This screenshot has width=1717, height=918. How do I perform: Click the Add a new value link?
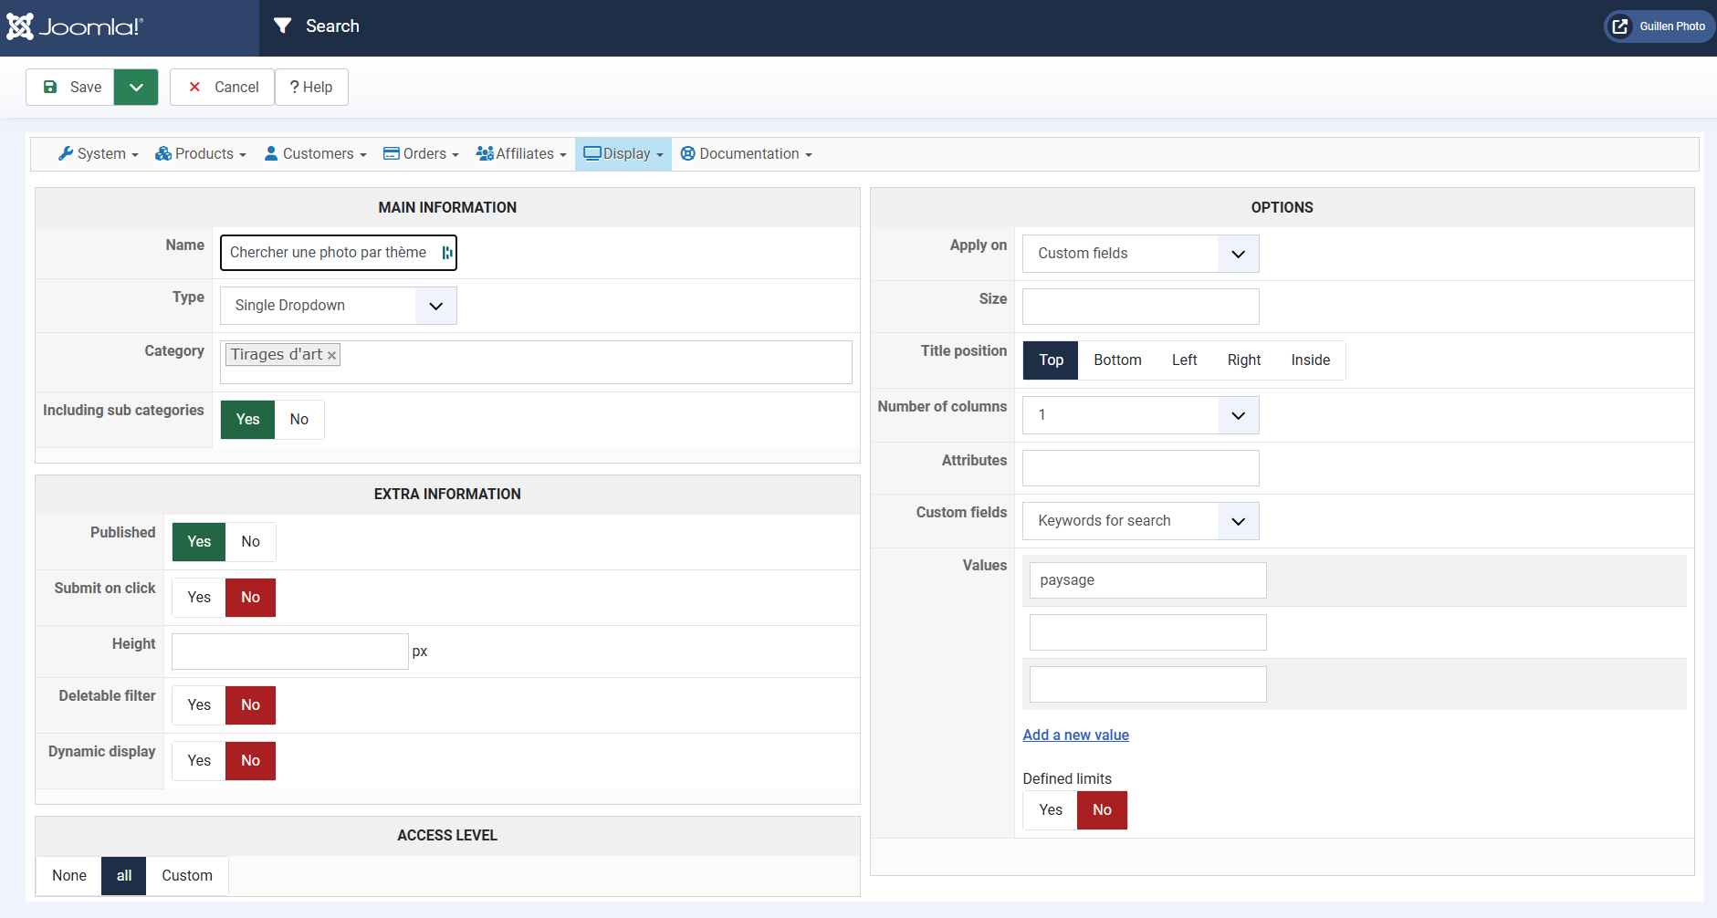[x=1075, y=735]
